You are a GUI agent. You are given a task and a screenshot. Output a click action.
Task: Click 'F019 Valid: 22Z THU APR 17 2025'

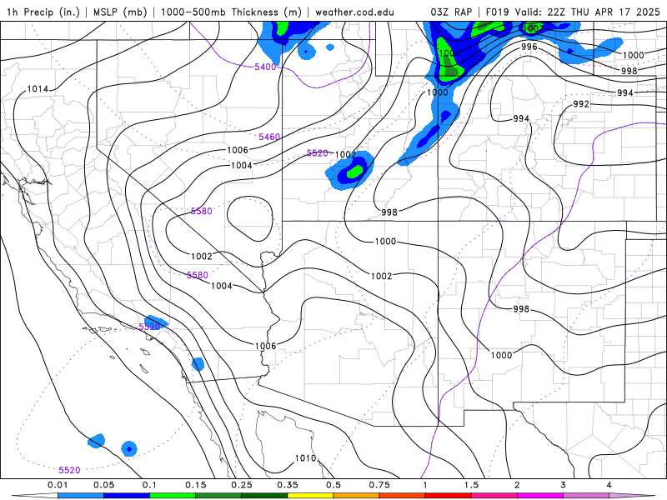click(x=573, y=12)
